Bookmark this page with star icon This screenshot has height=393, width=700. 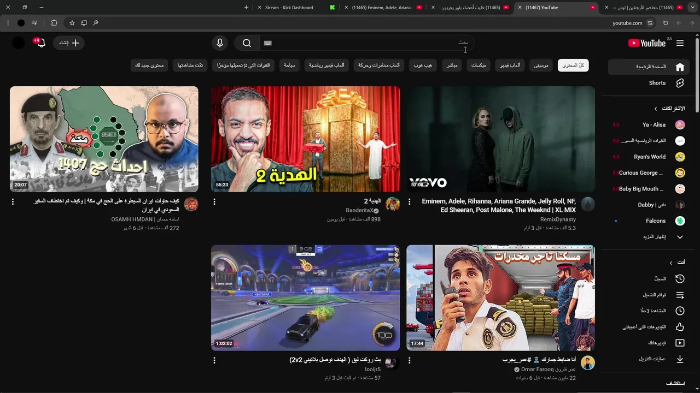[72, 23]
